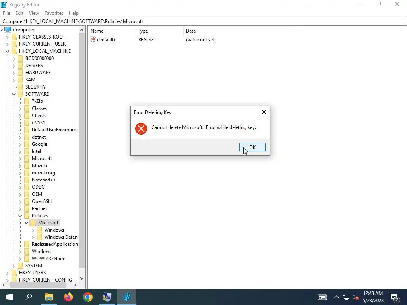Select the ODBC key

[38, 187]
